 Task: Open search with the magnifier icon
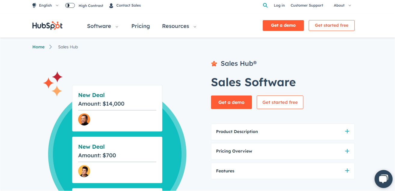pos(265,5)
